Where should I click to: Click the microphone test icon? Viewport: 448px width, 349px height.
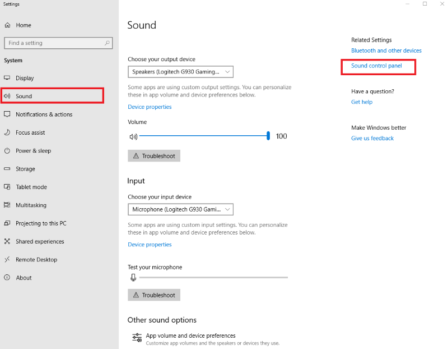coord(133,277)
